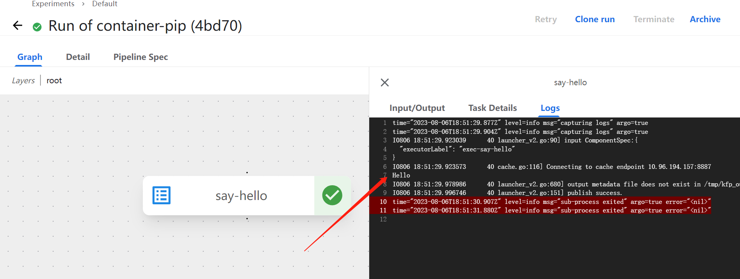The height and width of the screenshot is (279, 740).
Task: Click the say-hello node list icon
Action: tap(161, 195)
